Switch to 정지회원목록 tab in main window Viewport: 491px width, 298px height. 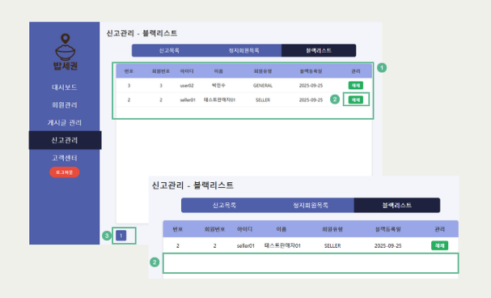point(244,50)
